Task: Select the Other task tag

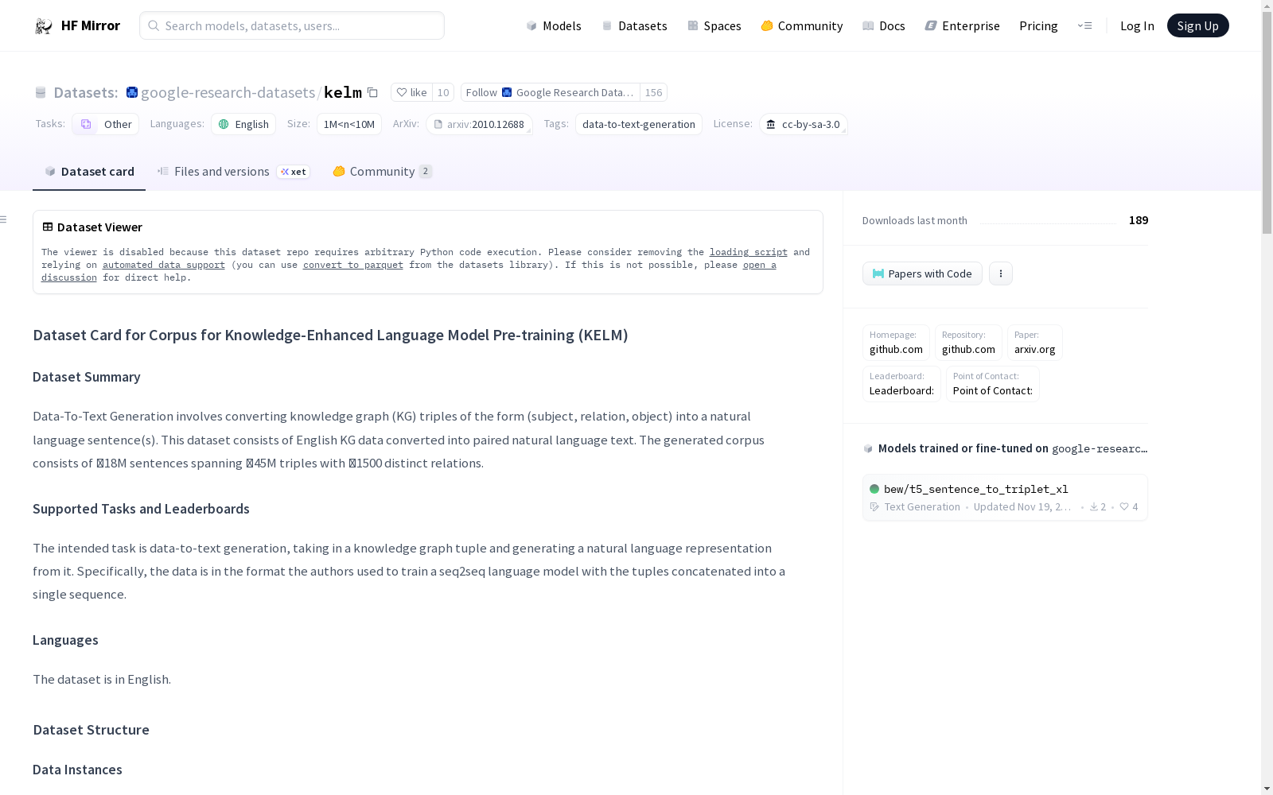Action: pos(106,124)
